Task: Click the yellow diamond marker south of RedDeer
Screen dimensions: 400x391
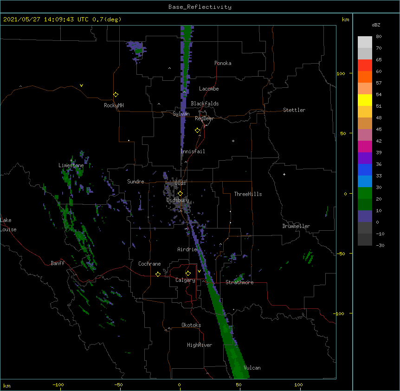Action: [x=197, y=130]
